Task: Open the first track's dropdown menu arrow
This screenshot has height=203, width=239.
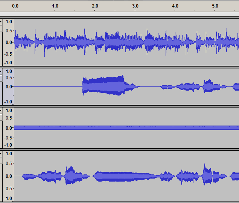Action: point(1,22)
